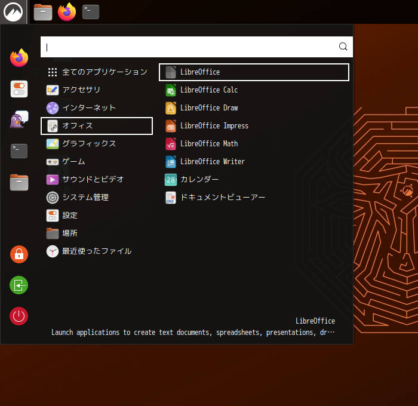Screen dimensions: 418x406
Task: Select オフィス category
Action: click(x=97, y=126)
